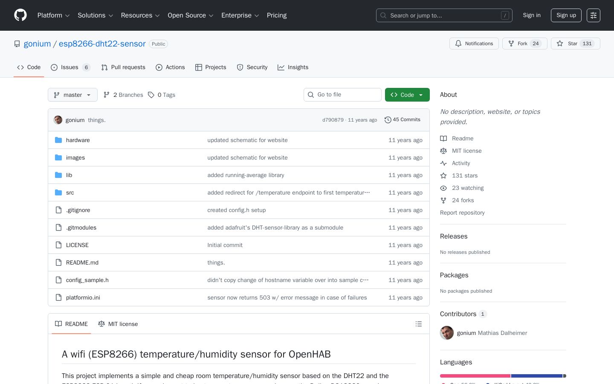
Task: Click the Sign up button
Action: click(566, 15)
